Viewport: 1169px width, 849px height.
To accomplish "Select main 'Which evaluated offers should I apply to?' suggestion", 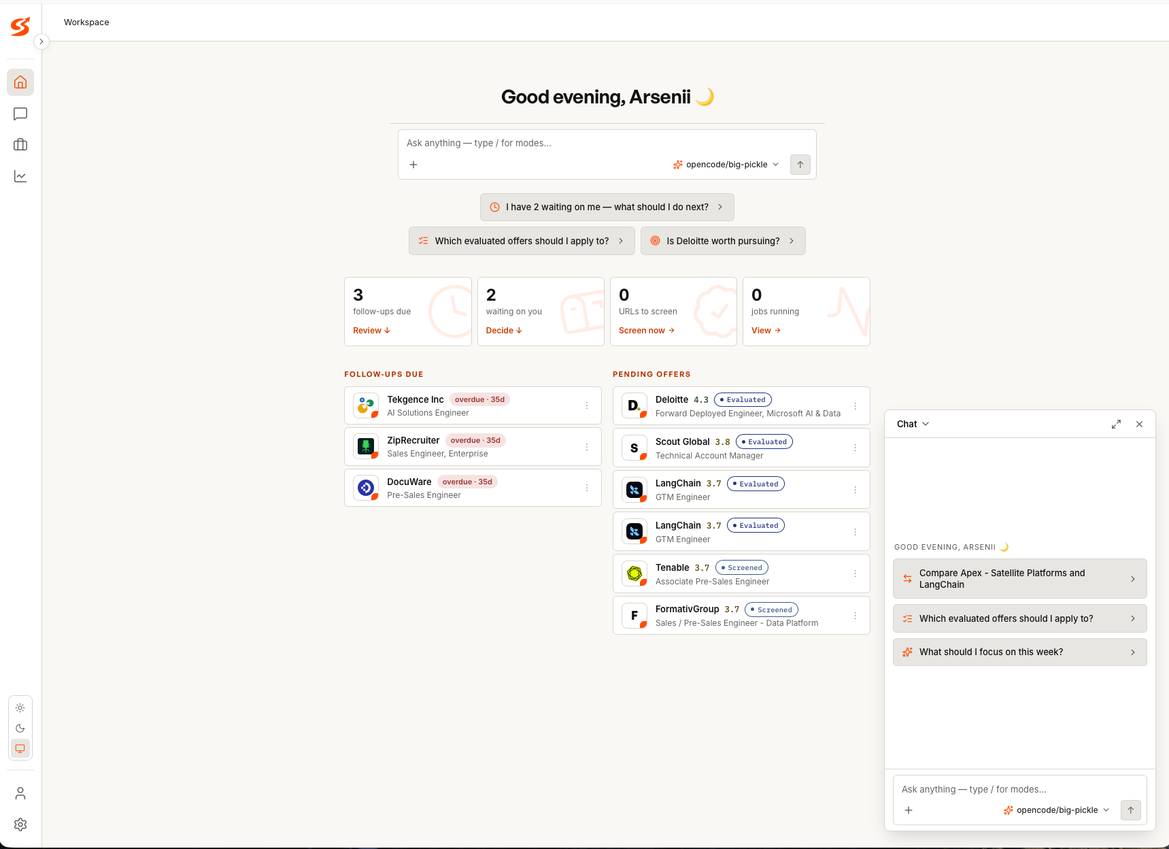I will [x=522, y=241].
